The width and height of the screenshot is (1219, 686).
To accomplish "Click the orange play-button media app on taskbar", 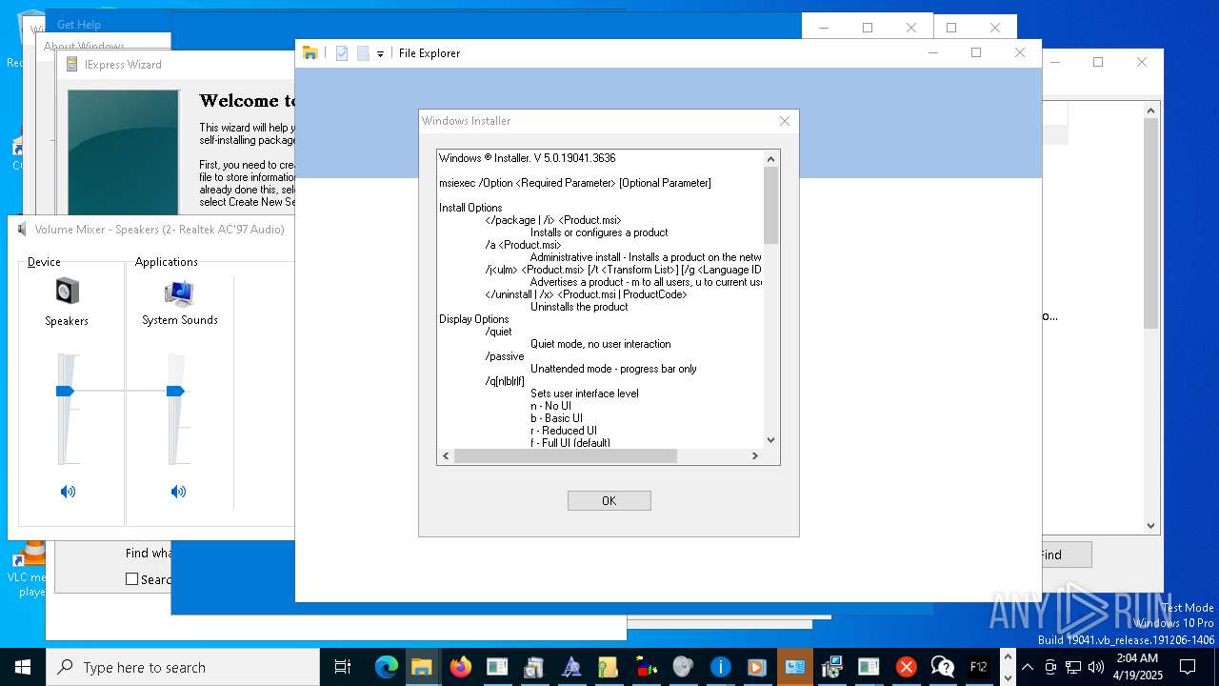I will (x=757, y=667).
